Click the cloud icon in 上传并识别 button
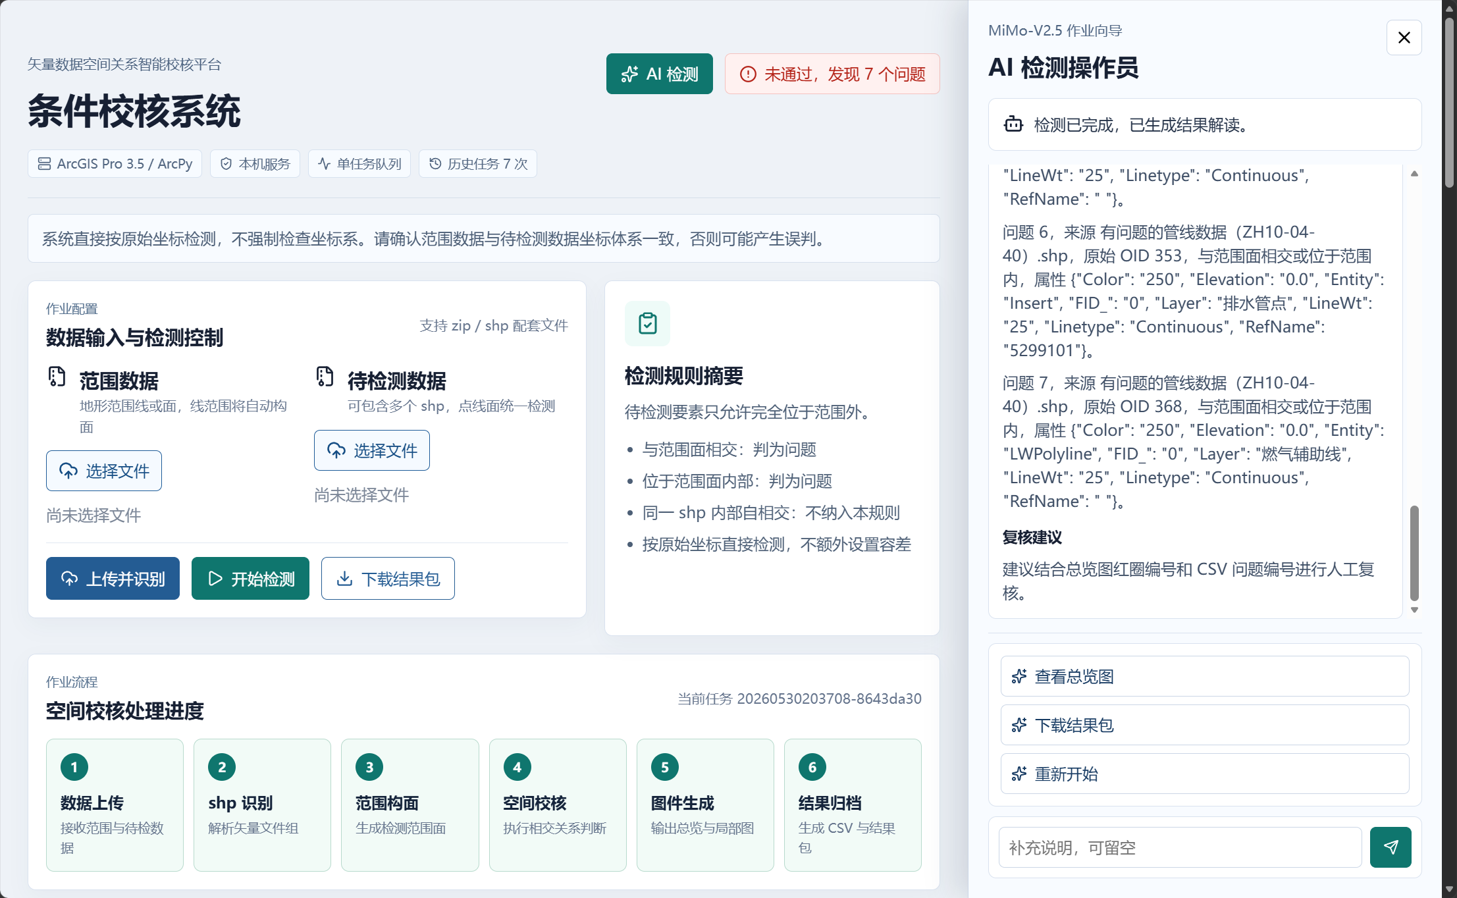 (x=69, y=579)
